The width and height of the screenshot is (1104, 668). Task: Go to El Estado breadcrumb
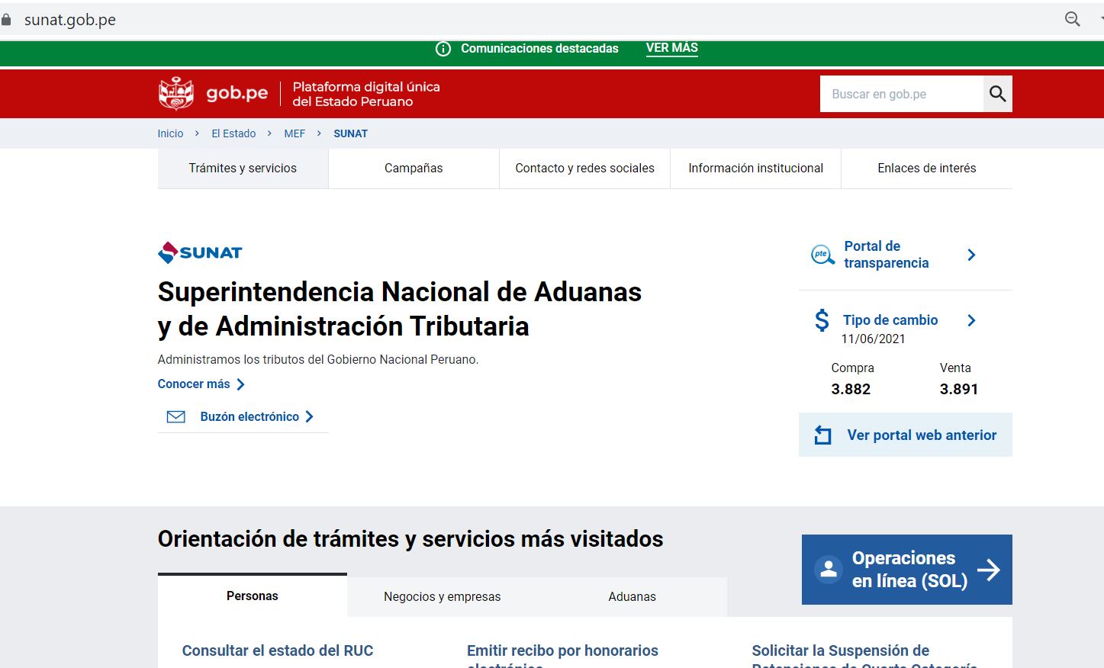click(x=233, y=133)
